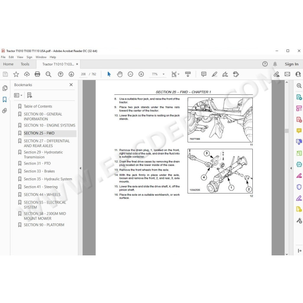Click the page number input field

click(83, 74)
